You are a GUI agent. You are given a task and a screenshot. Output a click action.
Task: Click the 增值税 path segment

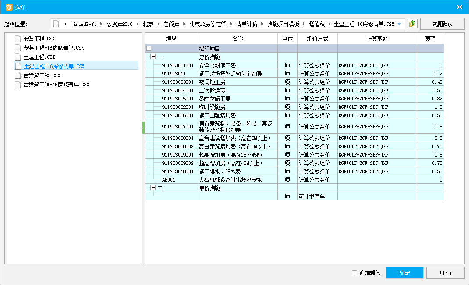click(x=317, y=24)
